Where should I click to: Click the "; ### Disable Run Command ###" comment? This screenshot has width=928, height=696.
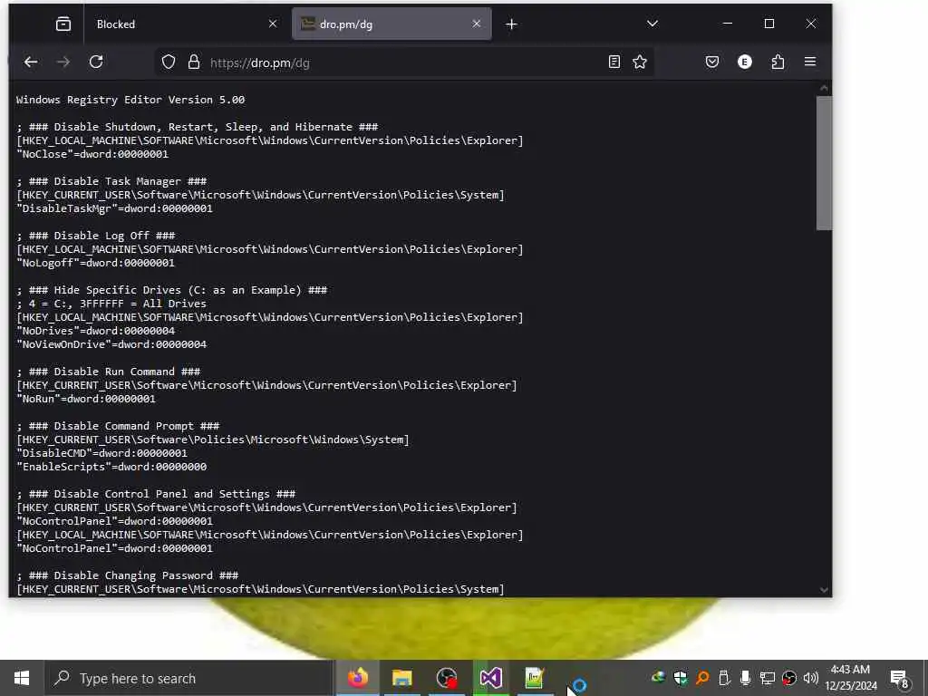click(x=109, y=372)
